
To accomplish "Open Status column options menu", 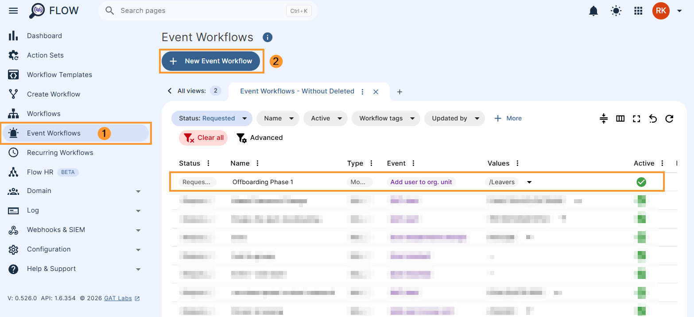I will tap(209, 163).
